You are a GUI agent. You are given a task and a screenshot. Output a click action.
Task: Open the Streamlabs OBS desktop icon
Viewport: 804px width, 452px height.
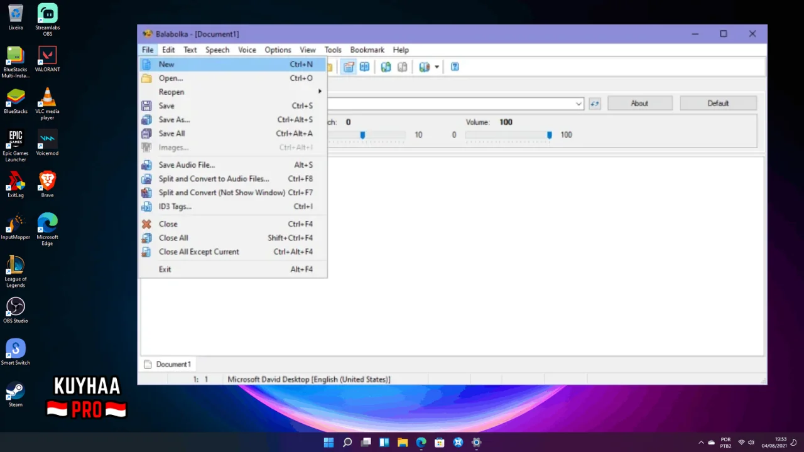point(48,20)
